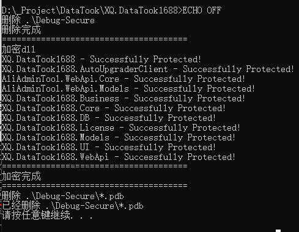Click the XQ.DataTook1688.Models result line
Image resolution: width=299 pixels, height=232 pixels.
point(119,137)
